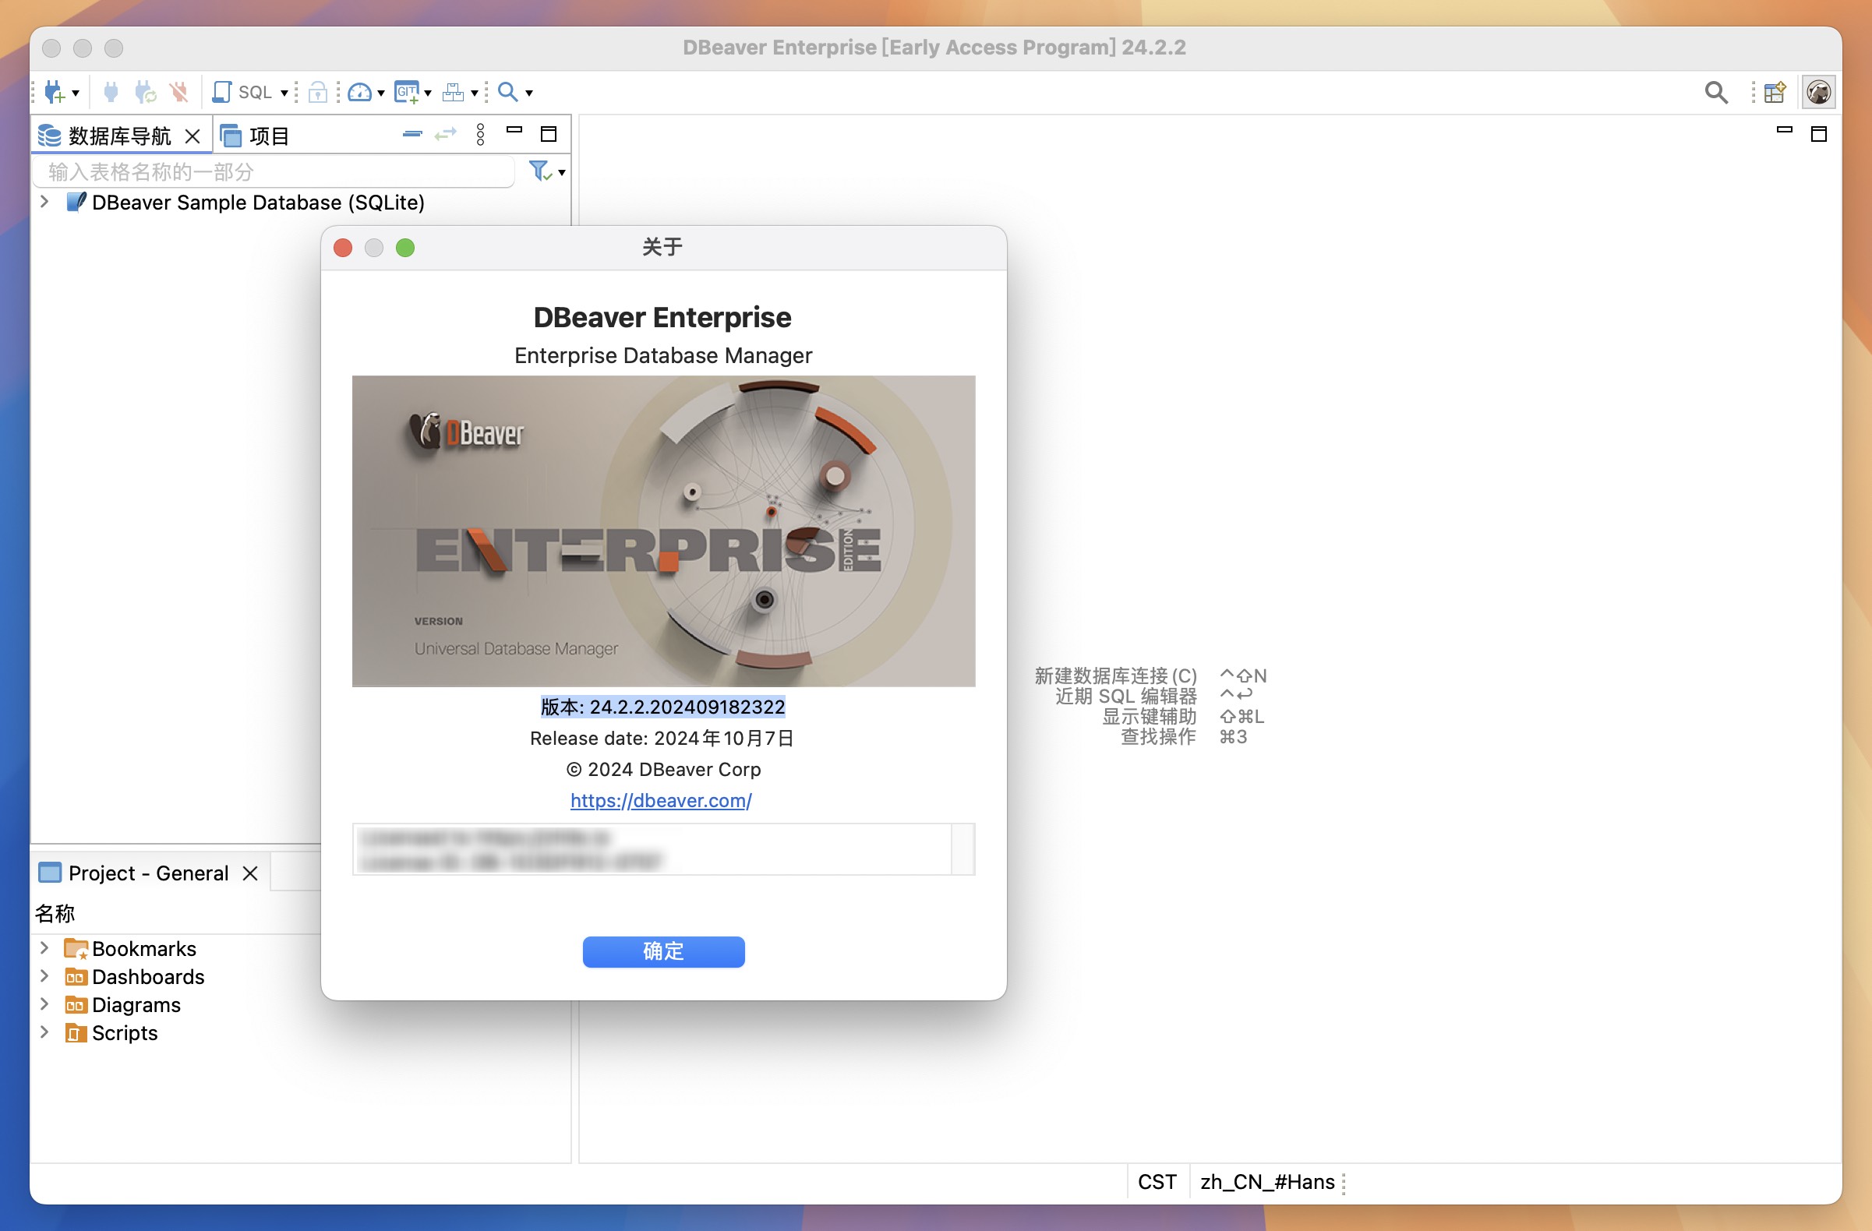Select the Scripts folder
The image size is (1872, 1231).
[x=111, y=1034]
